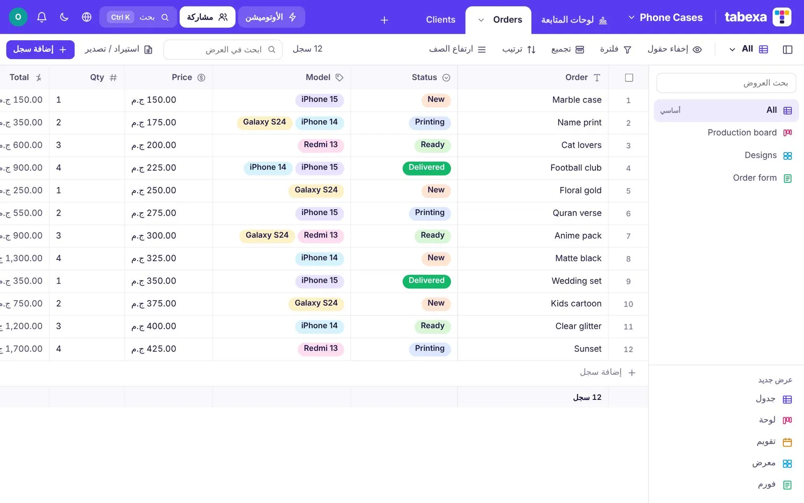Viewport: 804px width, 503px height.
Task: Open the language globe icon
Action: click(x=87, y=17)
